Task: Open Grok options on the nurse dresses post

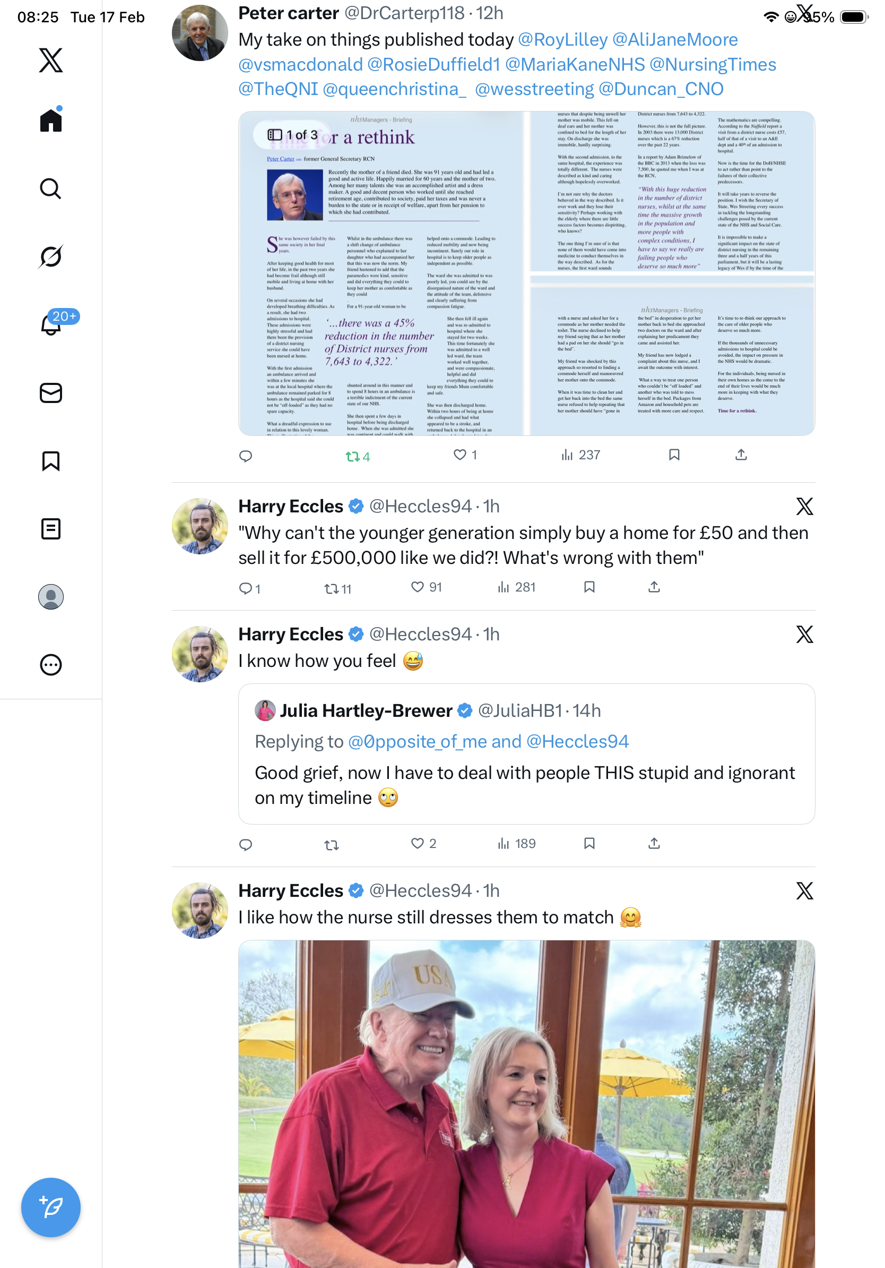Action: (x=804, y=890)
